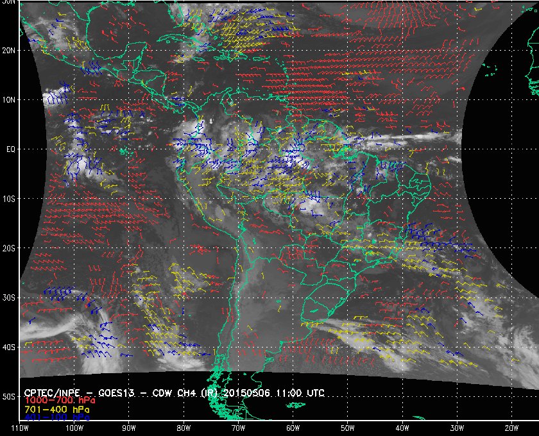Click the 60W longitude label
This screenshot has width=539, height=436.
tap(293, 428)
